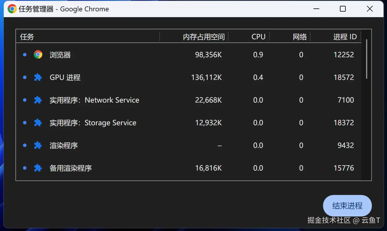Image resolution: width=387 pixels, height=231 pixels.
Task: Sort by the 网络 column header
Action: click(x=299, y=37)
